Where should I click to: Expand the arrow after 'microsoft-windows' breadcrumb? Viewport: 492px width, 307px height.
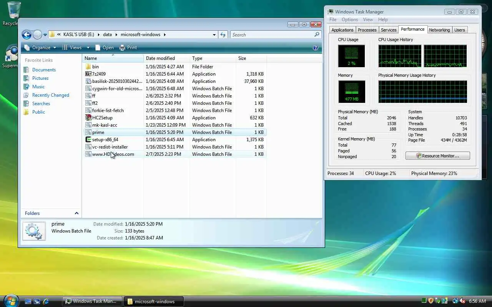[x=165, y=35]
